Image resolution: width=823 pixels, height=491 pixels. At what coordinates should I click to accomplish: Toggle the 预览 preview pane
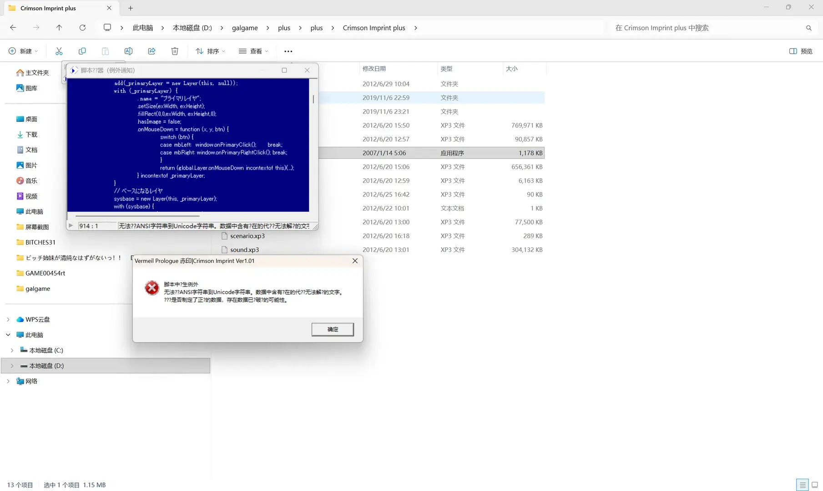801,51
